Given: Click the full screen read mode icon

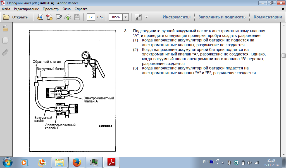Looking at the screenshot, I should pyautogui.click(x=138, y=17).
